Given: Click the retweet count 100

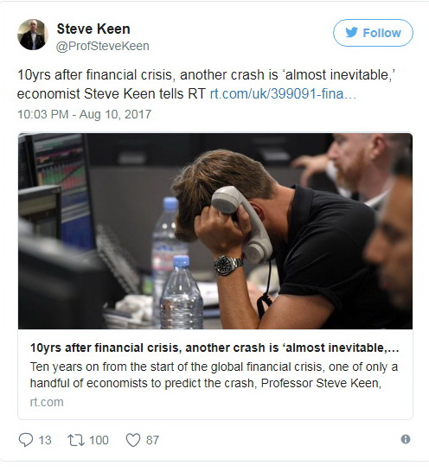Looking at the screenshot, I should point(99,440).
